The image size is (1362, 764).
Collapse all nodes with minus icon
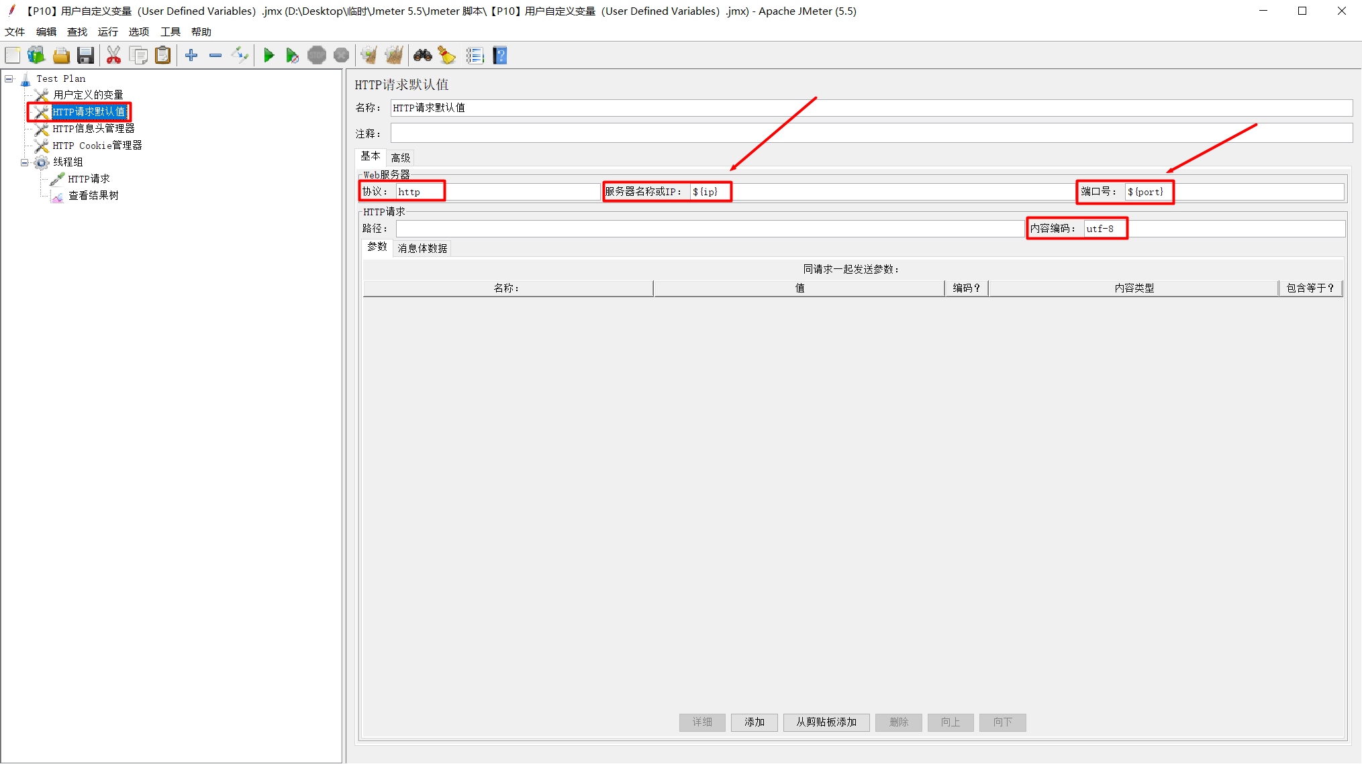[215, 56]
